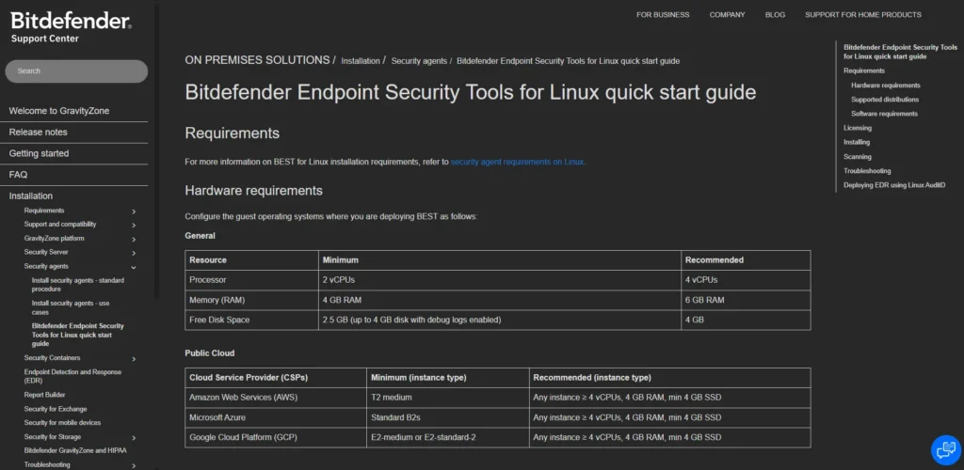Image resolution: width=964 pixels, height=470 pixels.
Task: Follow the security agent requirements on Linux link
Action: [x=517, y=162]
